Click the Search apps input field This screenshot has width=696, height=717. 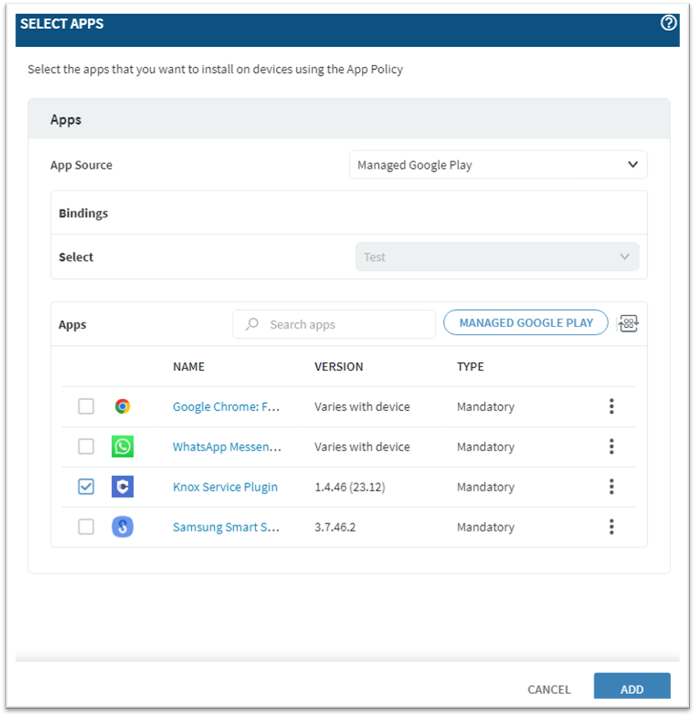pyautogui.click(x=334, y=324)
